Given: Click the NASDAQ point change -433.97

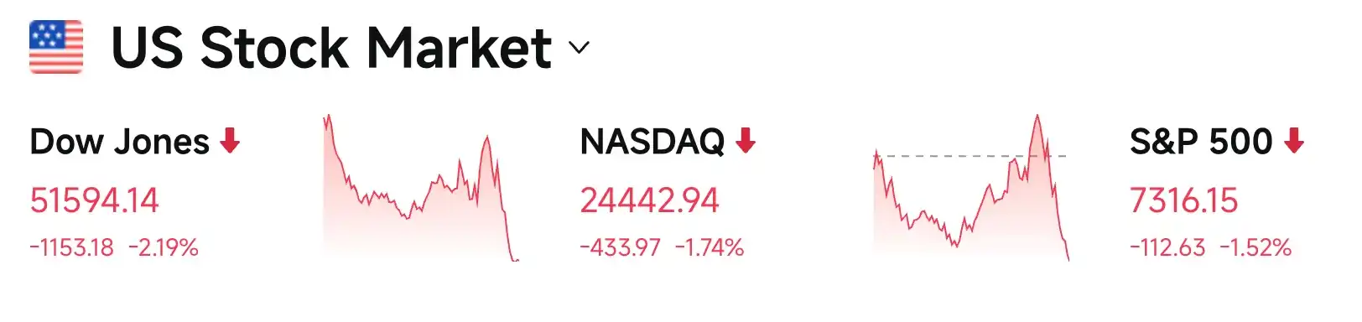Looking at the screenshot, I should [621, 247].
